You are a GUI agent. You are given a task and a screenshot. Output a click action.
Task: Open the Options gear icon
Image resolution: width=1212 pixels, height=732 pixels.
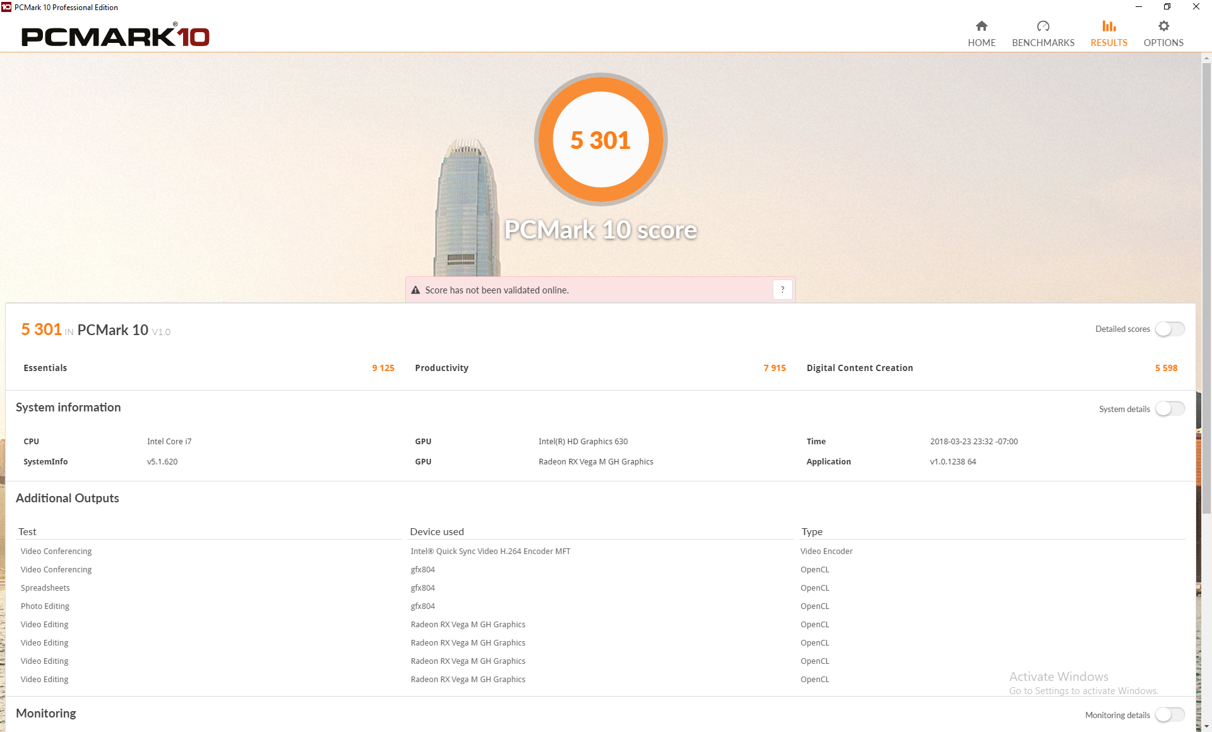point(1163,26)
